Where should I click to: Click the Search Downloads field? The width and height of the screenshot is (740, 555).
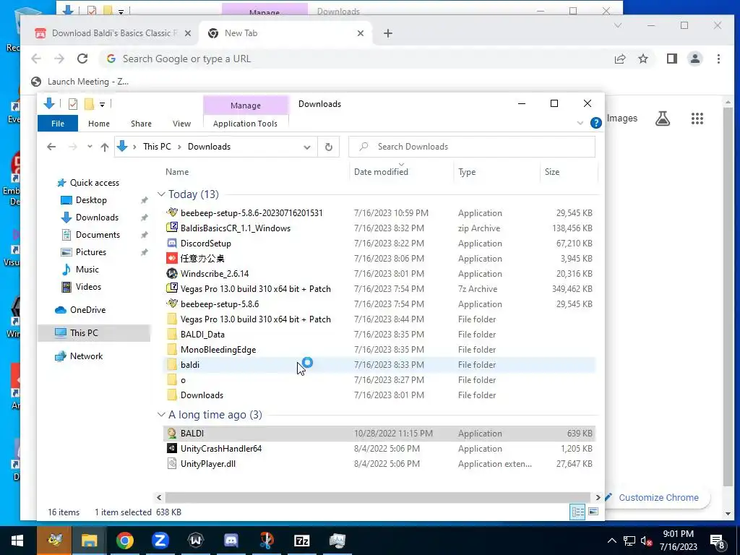click(471, 147)
